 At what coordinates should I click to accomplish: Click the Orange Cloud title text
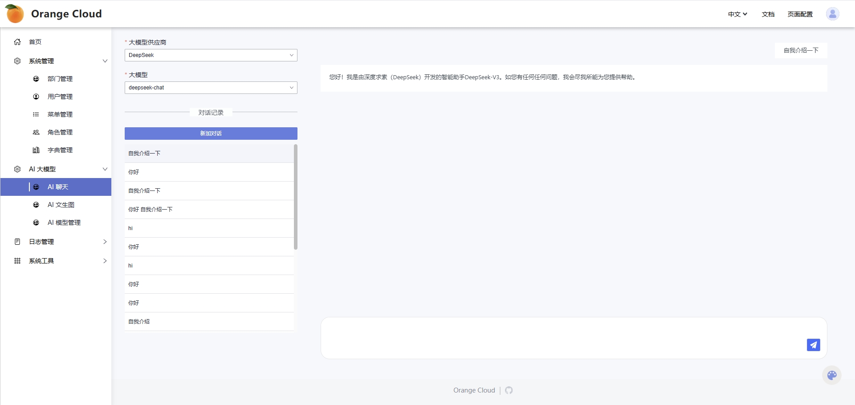point(66,14)
